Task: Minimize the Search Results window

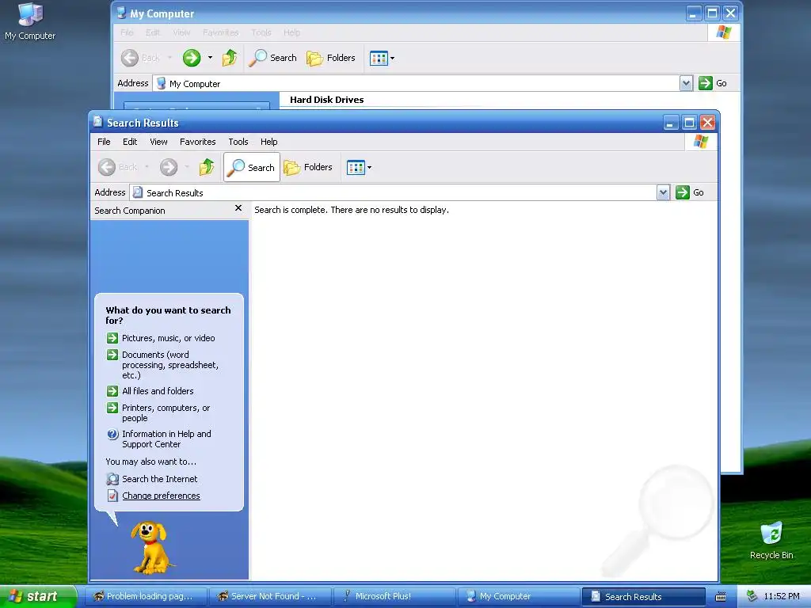Action: pyautogui.click(x=670, y=123)
